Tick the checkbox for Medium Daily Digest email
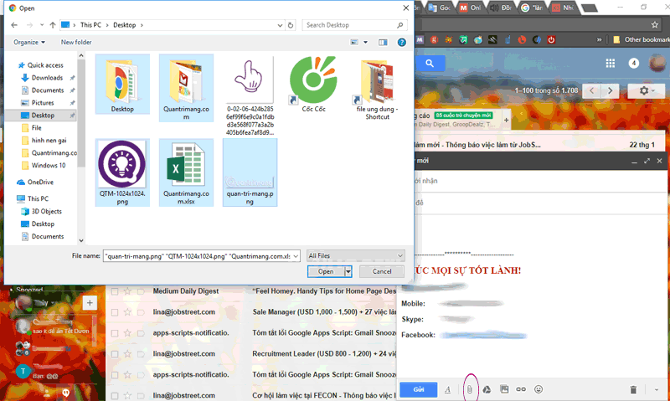This screenshot has width=670, height=401. (115, 291)
